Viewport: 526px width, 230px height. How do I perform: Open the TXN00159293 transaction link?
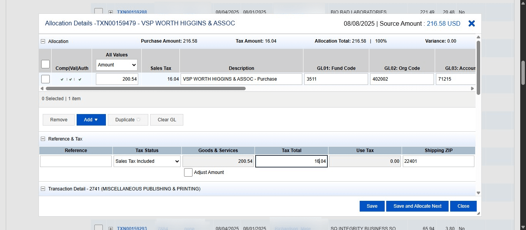point(132,228)
